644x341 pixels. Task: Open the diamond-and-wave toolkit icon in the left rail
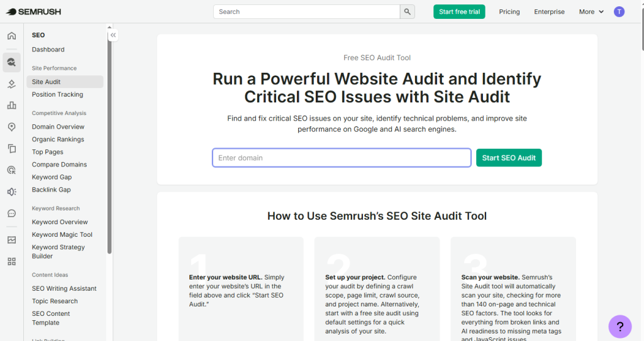11,84
